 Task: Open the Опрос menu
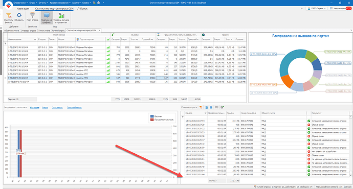(33, 3)
